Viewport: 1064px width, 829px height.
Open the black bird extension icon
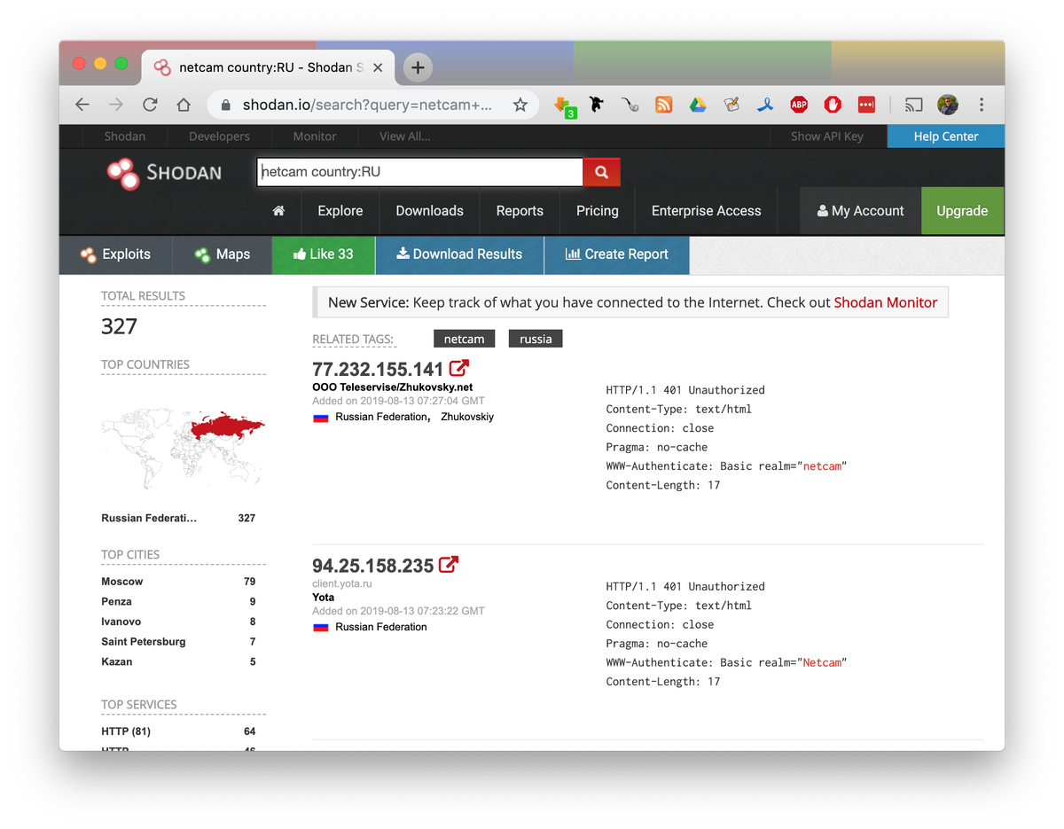click(x=597, y=105)
